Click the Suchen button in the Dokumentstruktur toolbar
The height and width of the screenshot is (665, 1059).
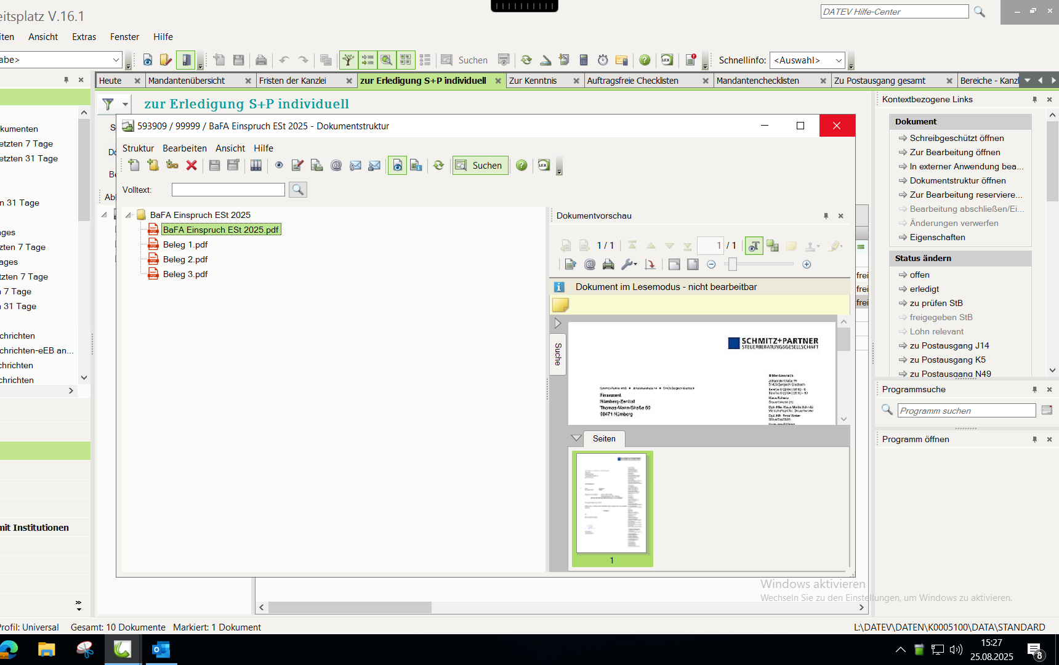(x=480, y=165)
